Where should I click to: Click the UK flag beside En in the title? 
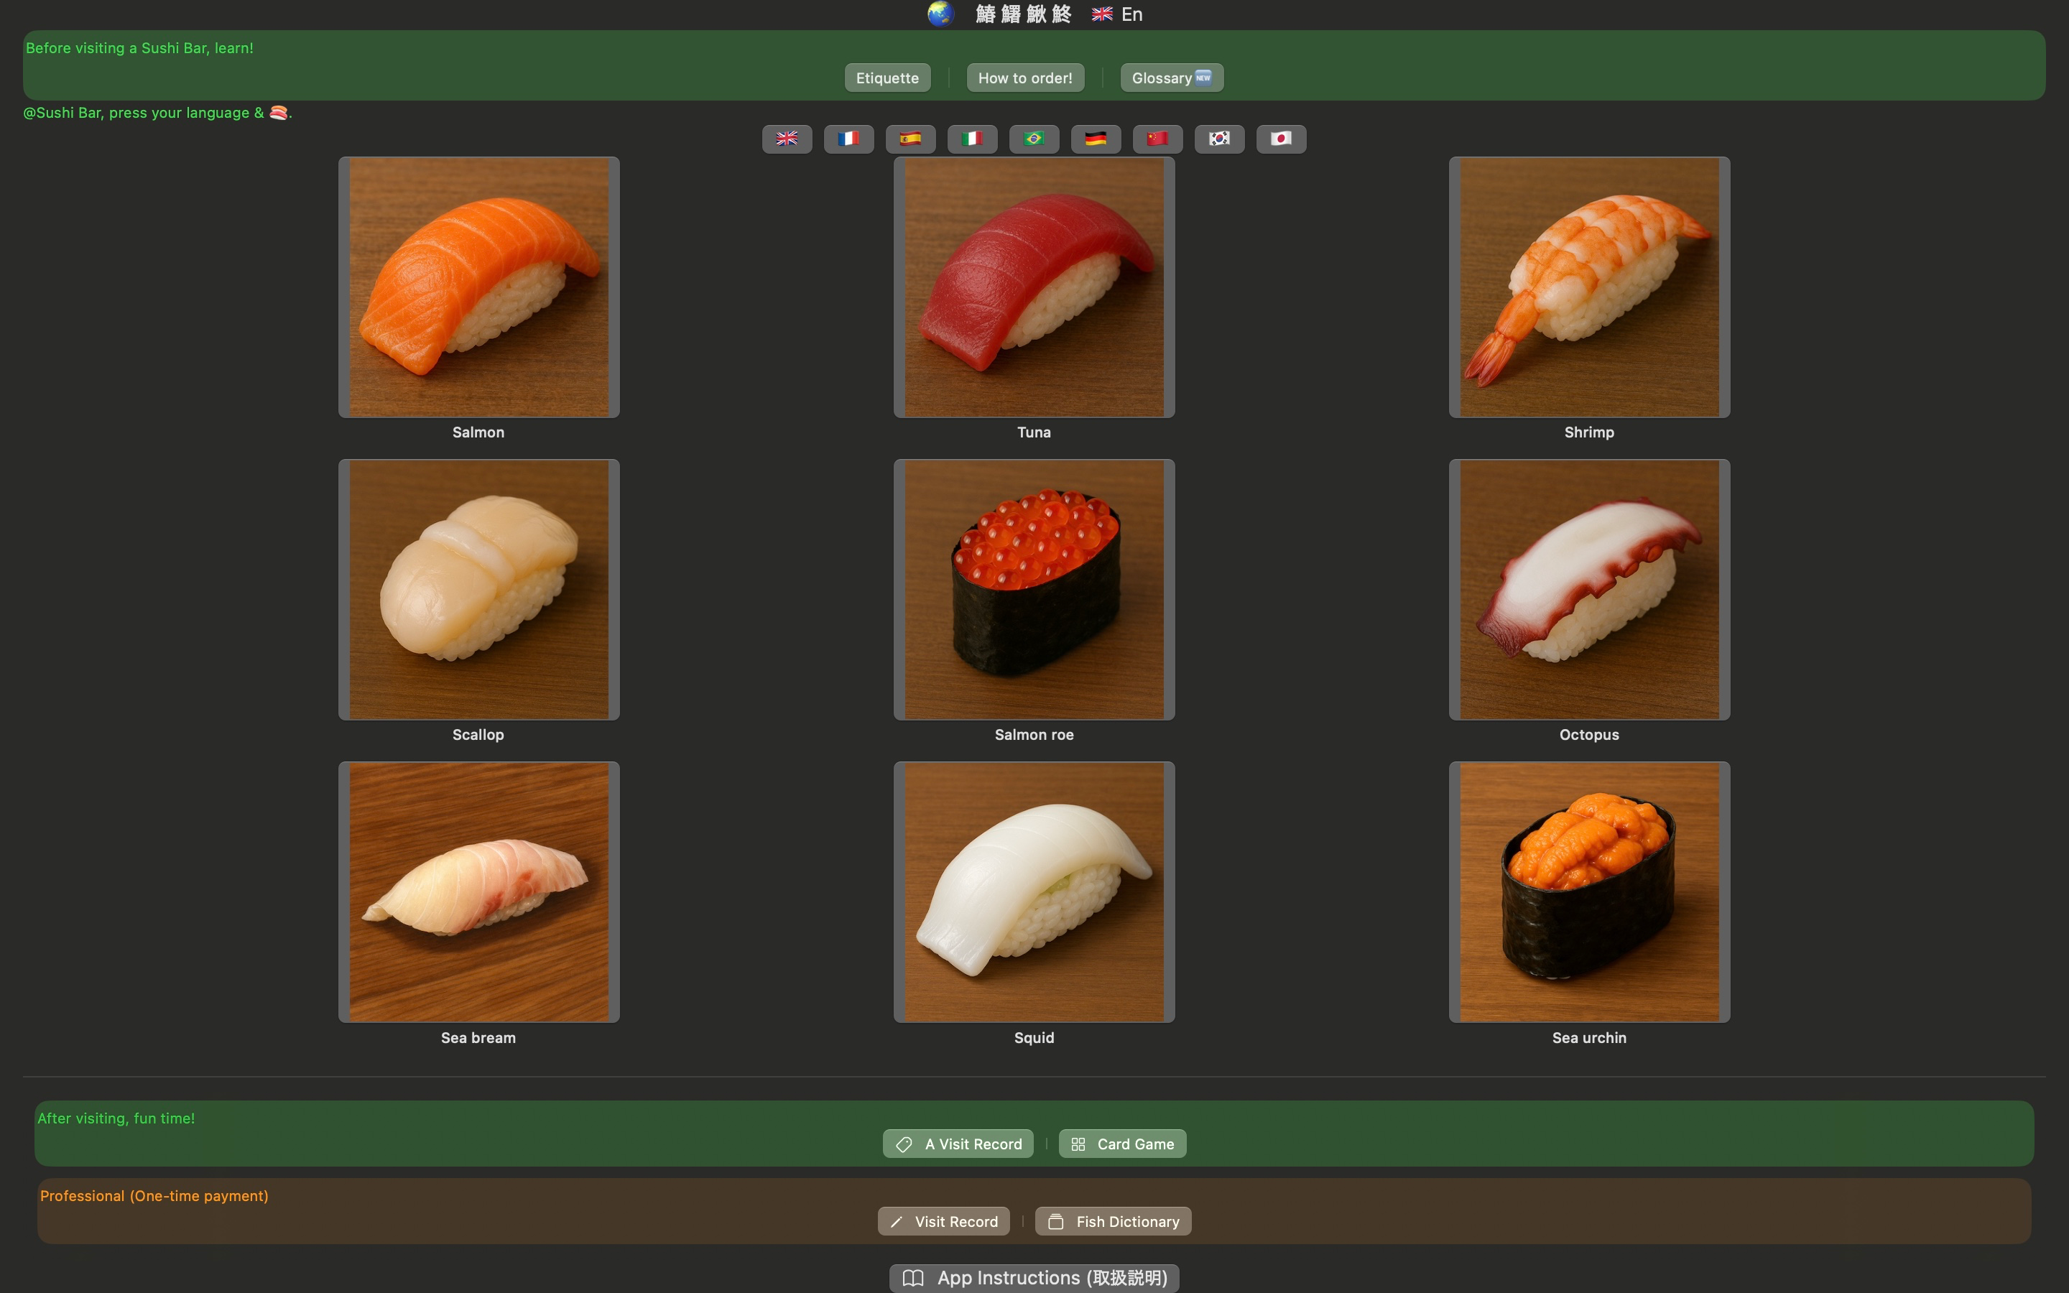point(1102,14)
